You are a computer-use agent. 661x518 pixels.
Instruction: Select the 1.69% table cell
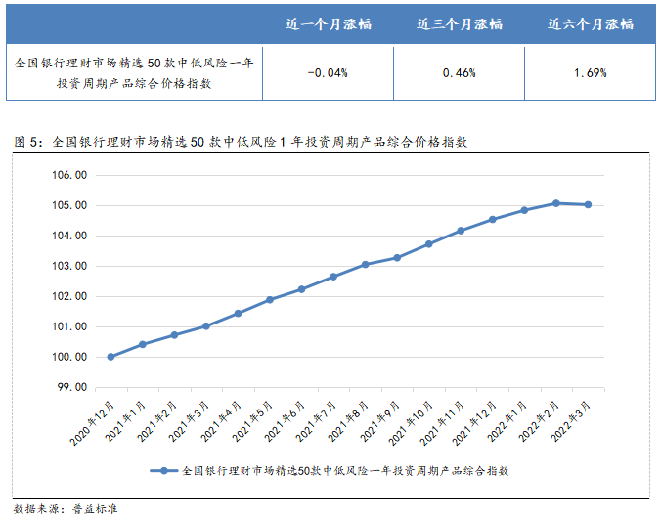(x=591, y=72)
